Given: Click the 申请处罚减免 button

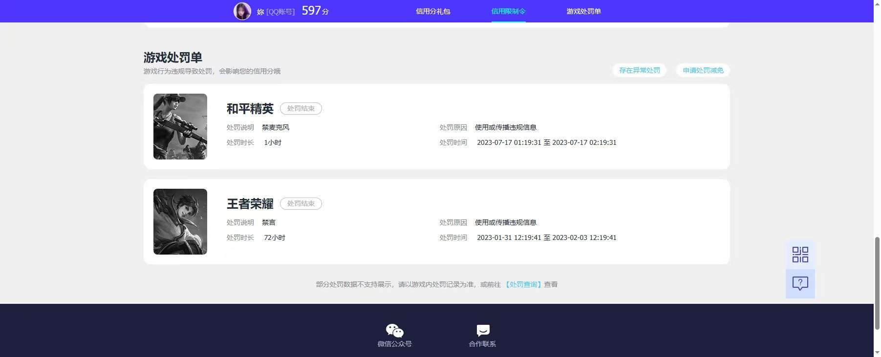Looking at the screenshot, I should 703,70.
